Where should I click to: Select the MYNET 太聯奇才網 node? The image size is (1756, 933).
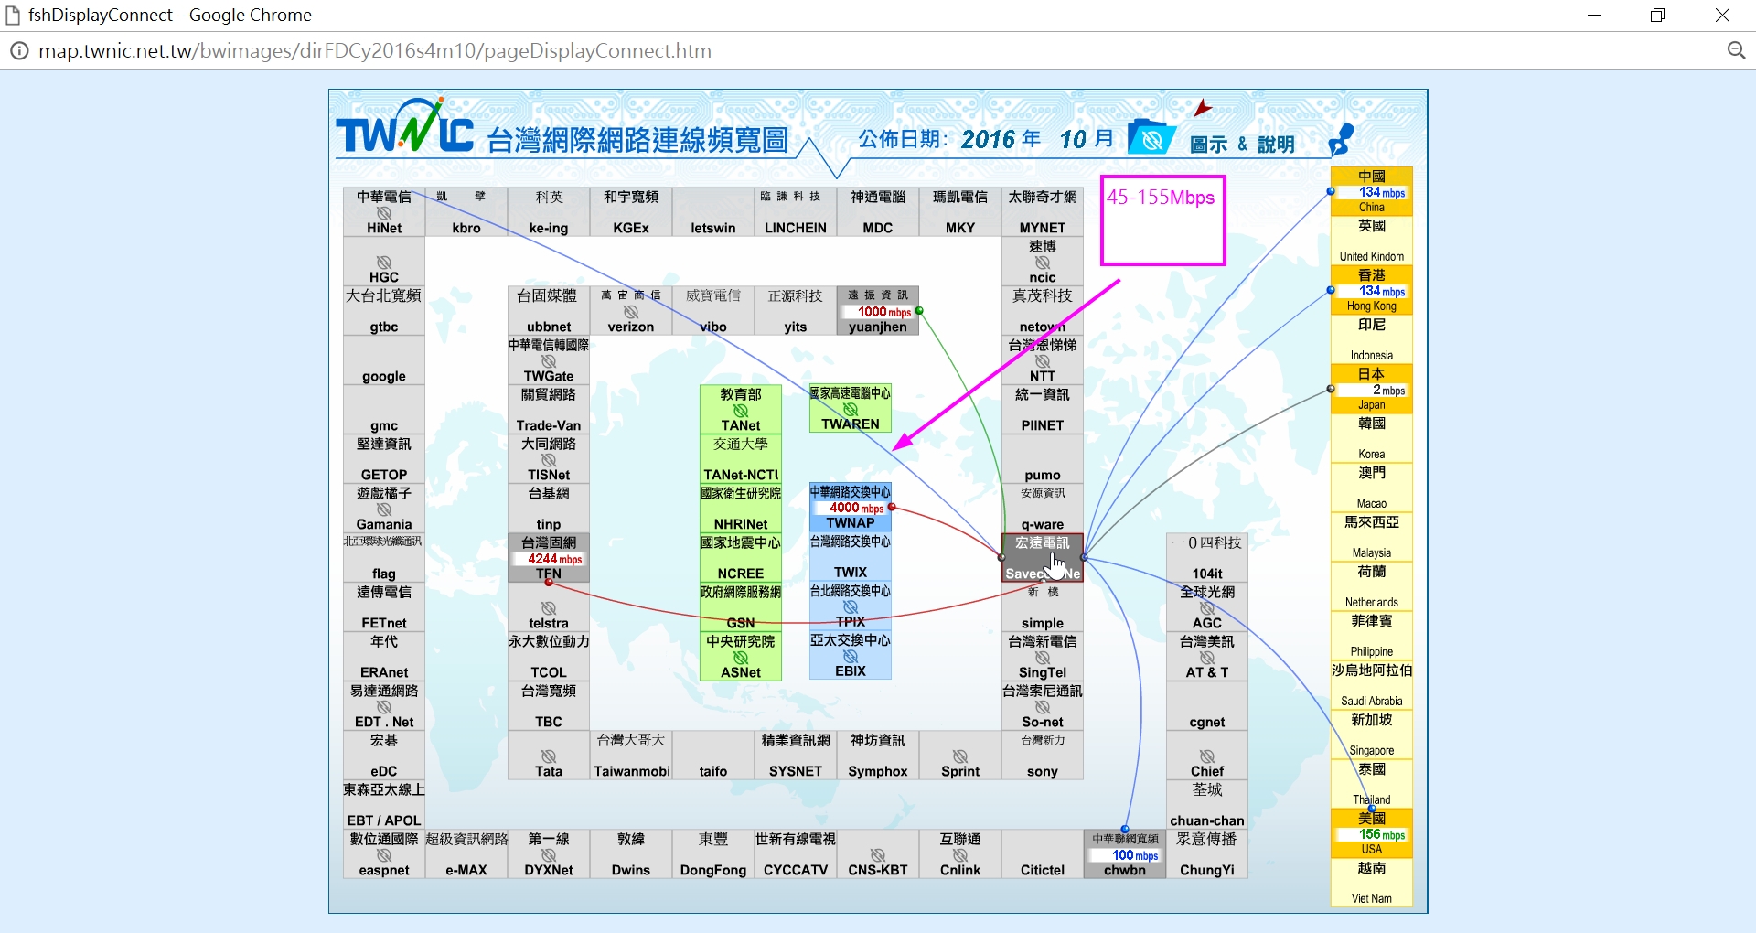(x=1043, y=212)
